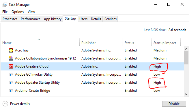Select the Startup tab
Viewport: 189px width, 111px height.
70,18
